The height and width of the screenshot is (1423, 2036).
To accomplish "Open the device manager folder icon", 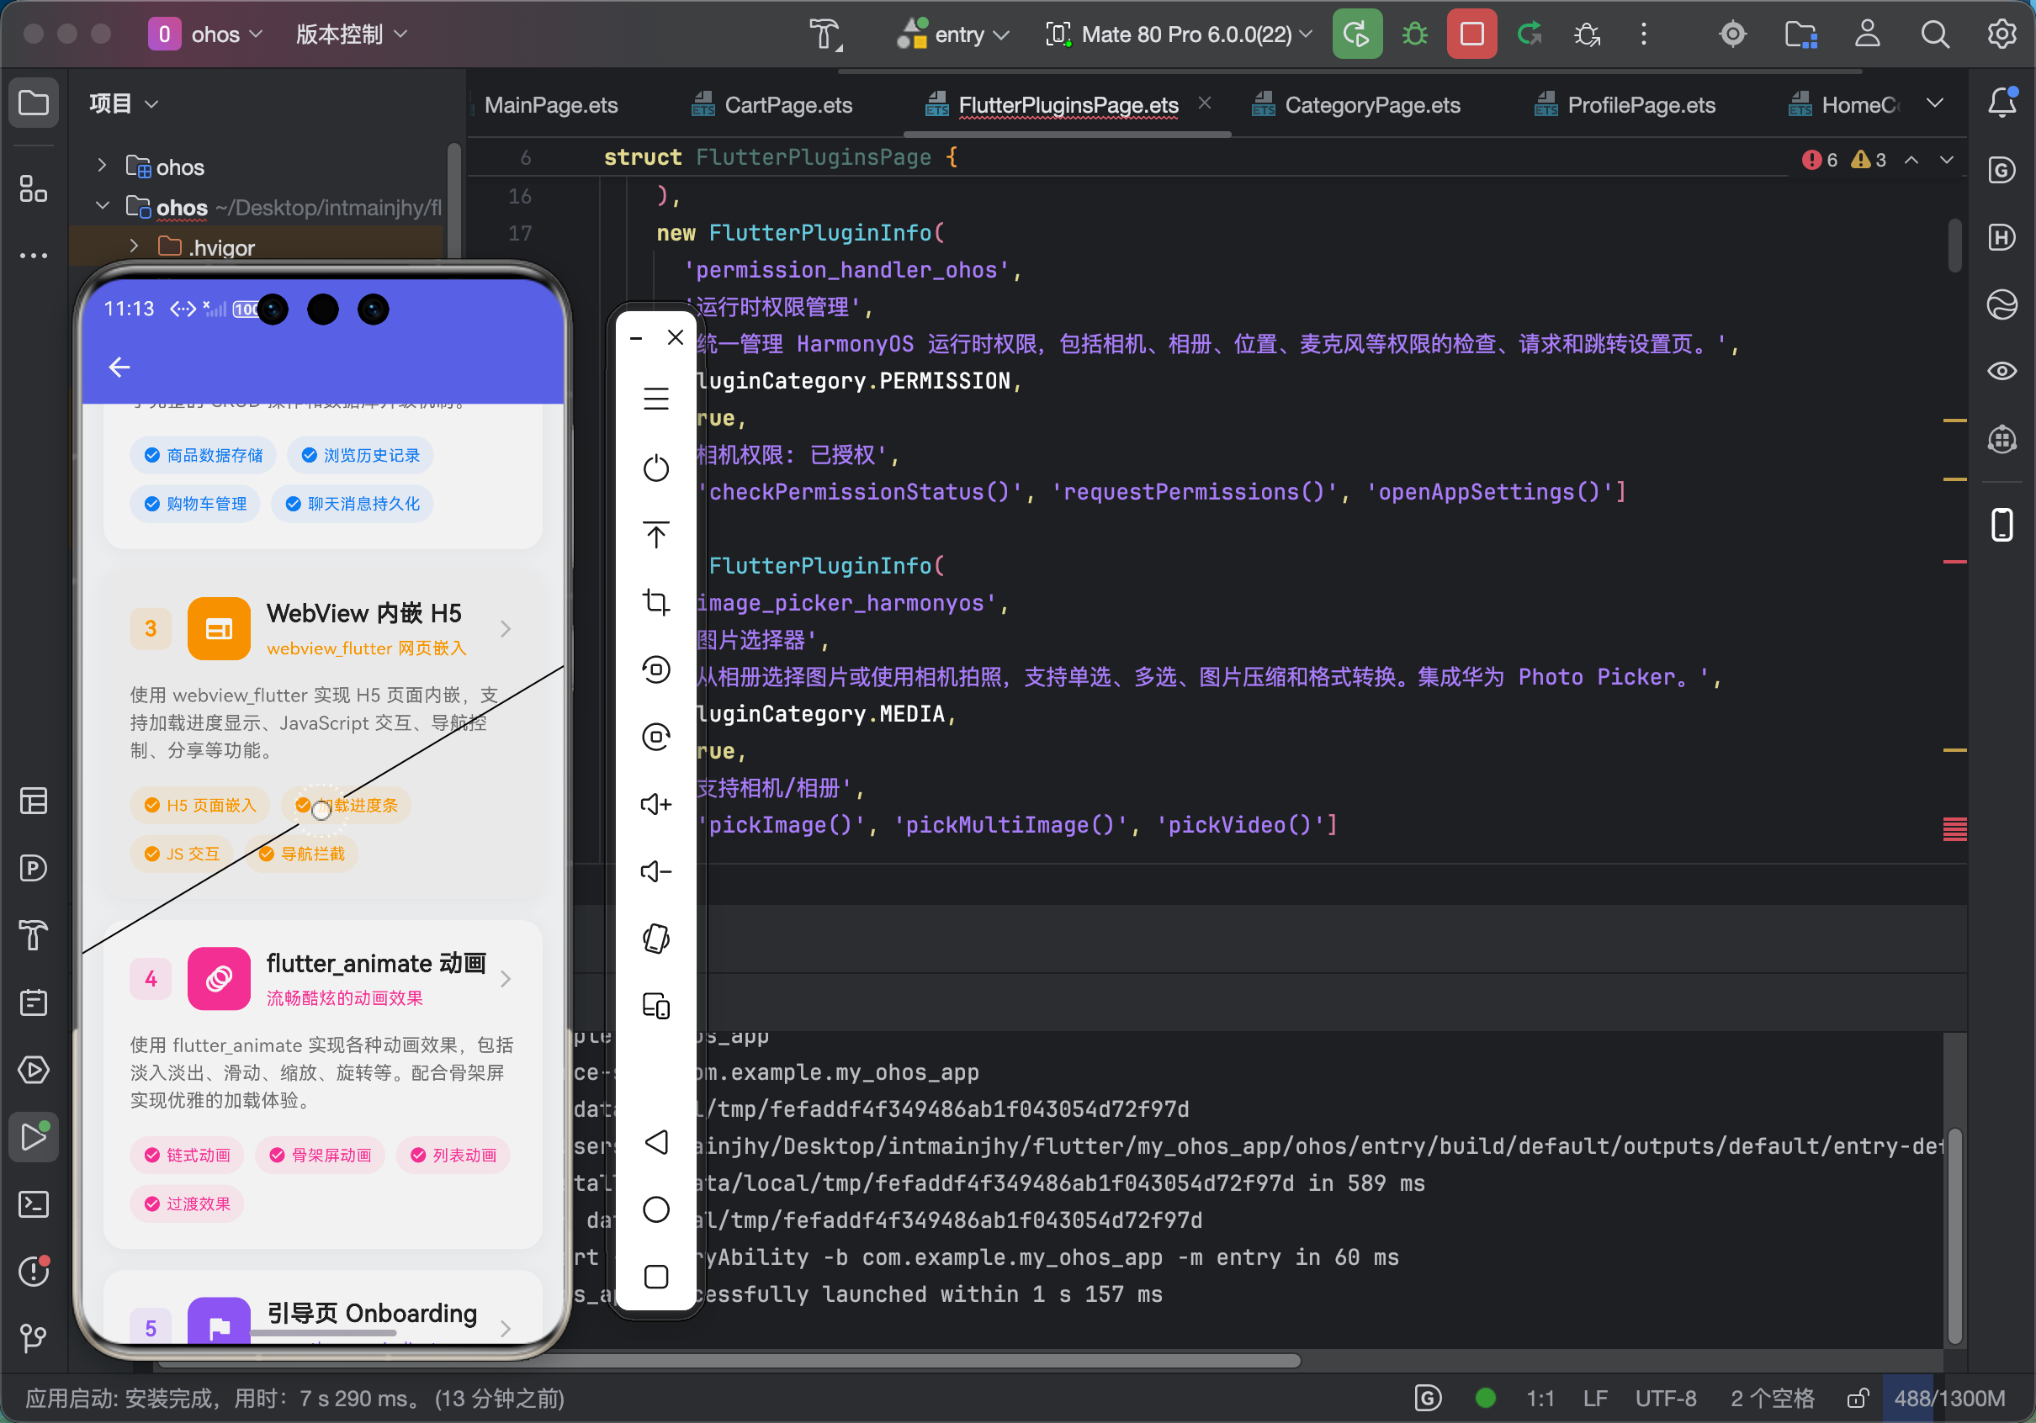I will [1800, 34].
